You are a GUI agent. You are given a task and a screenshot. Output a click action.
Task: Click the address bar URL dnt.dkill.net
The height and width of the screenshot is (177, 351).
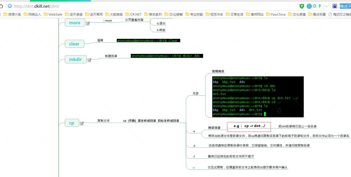click(37, 6)
